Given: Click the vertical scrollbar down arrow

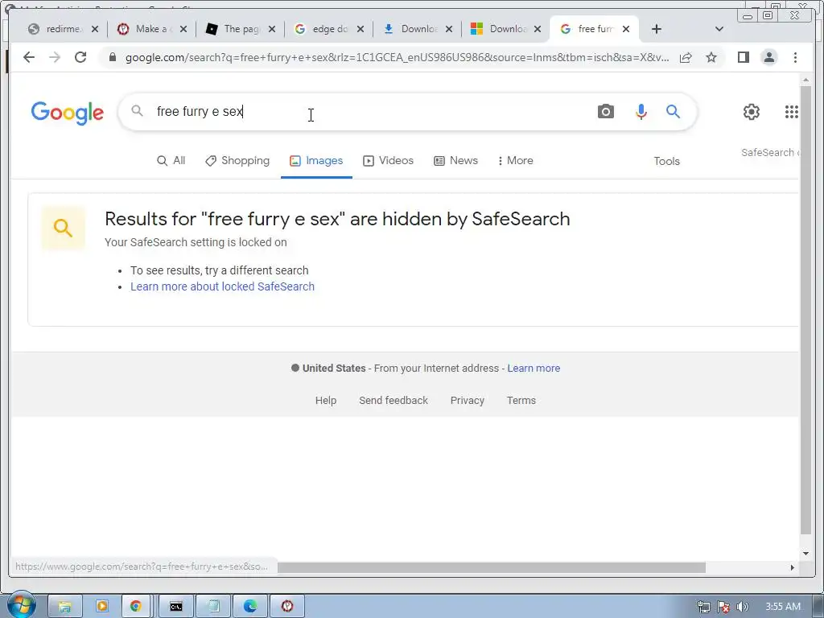Looking at the screenshot, I should pos(805,553).
